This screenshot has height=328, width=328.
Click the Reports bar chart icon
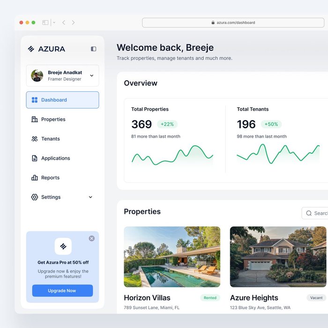(x=34, y=178)
